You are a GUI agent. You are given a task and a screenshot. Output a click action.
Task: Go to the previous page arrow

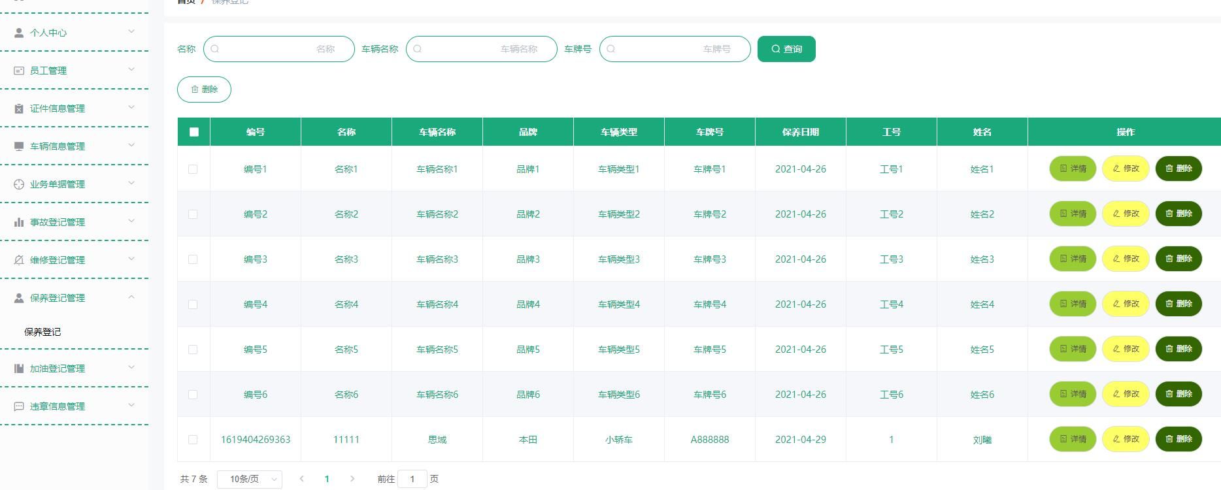[301, 479]
